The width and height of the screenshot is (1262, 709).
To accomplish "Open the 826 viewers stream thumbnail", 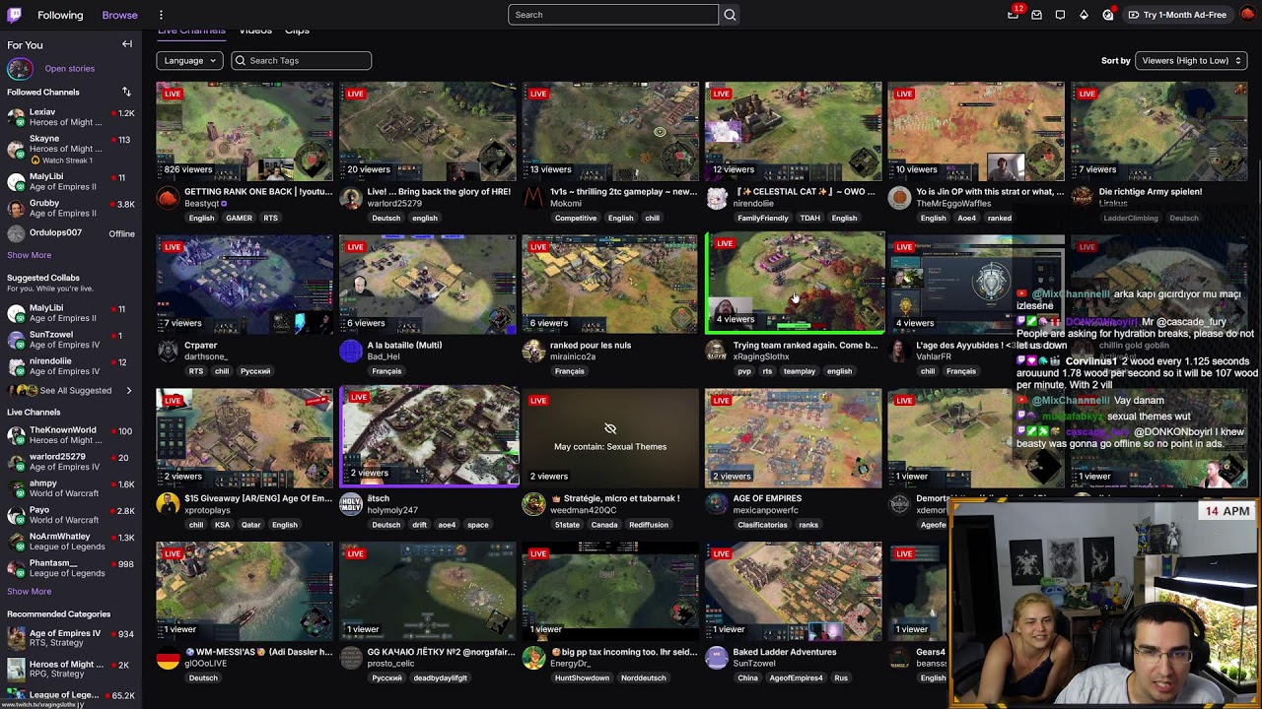I will coord(245,131).
